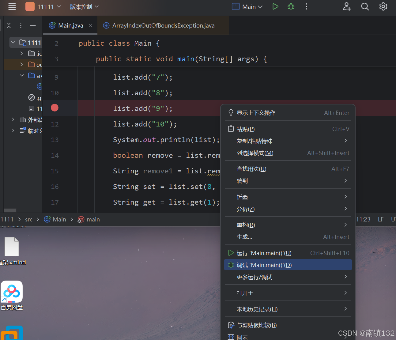Viewport: 396px width, 340px height.
Task: Click the Code With Me user icon
Action: tap(347, 6)
